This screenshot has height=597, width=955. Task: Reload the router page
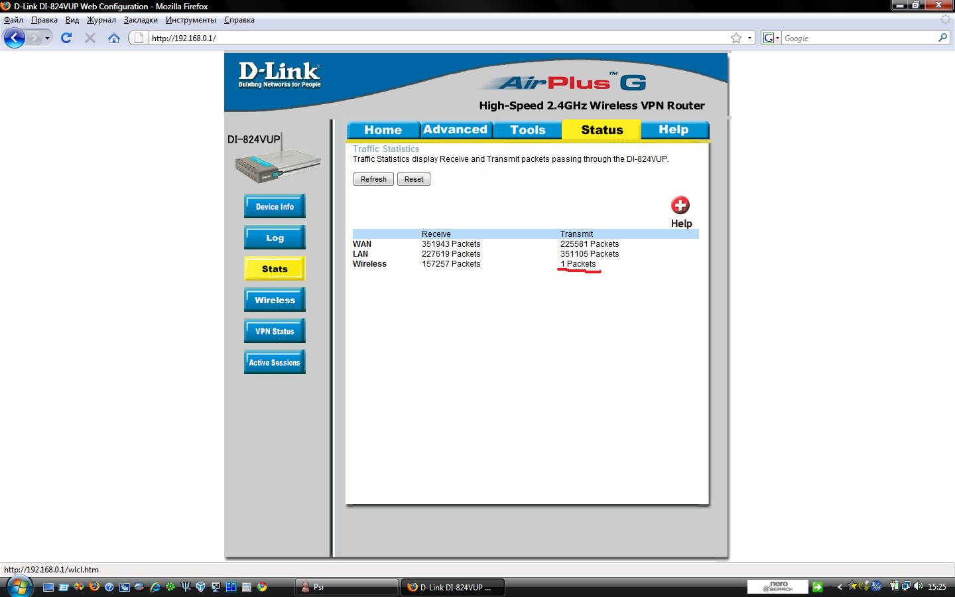[66, 38]
